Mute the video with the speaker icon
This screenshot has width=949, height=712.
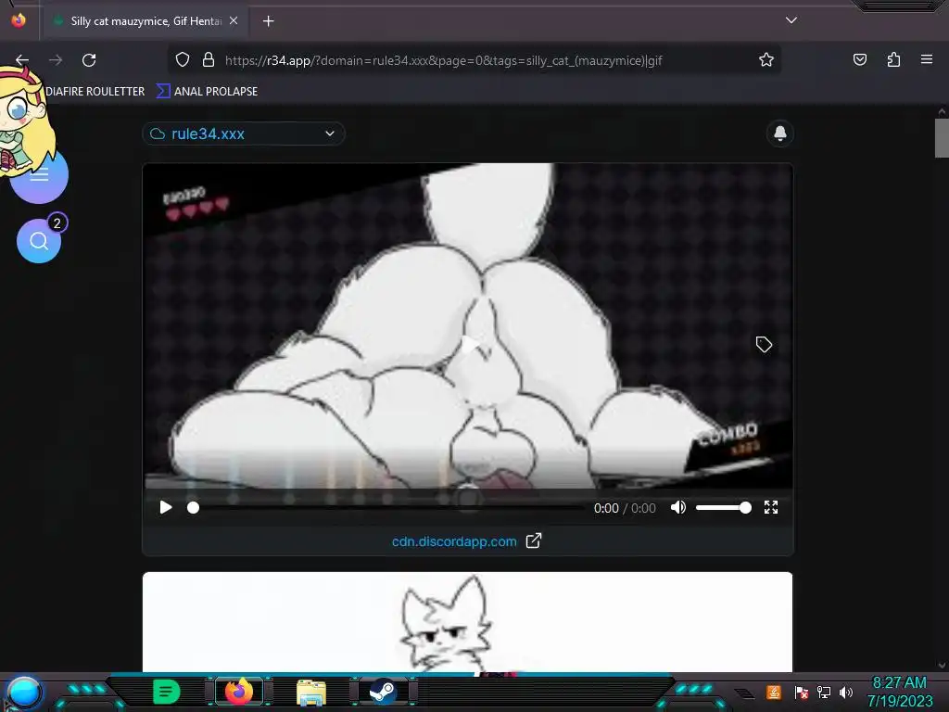[x=677, y=507]
